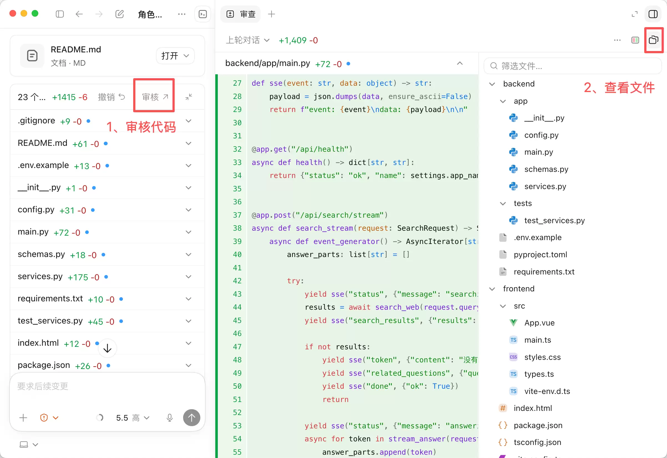Expand the review pane to full screen

click(635, 14)
